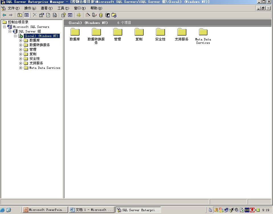
Task: Expand the 数据库 tree node
Action: (21, 40)
